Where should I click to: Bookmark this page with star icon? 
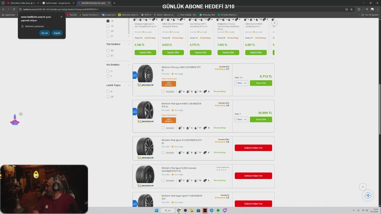[x=352, y=9]
